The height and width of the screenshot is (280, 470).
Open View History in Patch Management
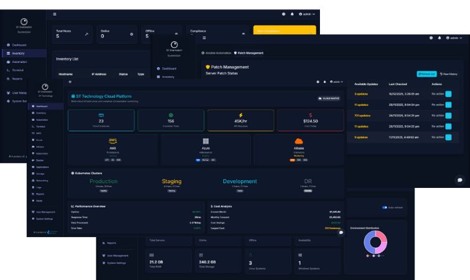coord(449,74)
